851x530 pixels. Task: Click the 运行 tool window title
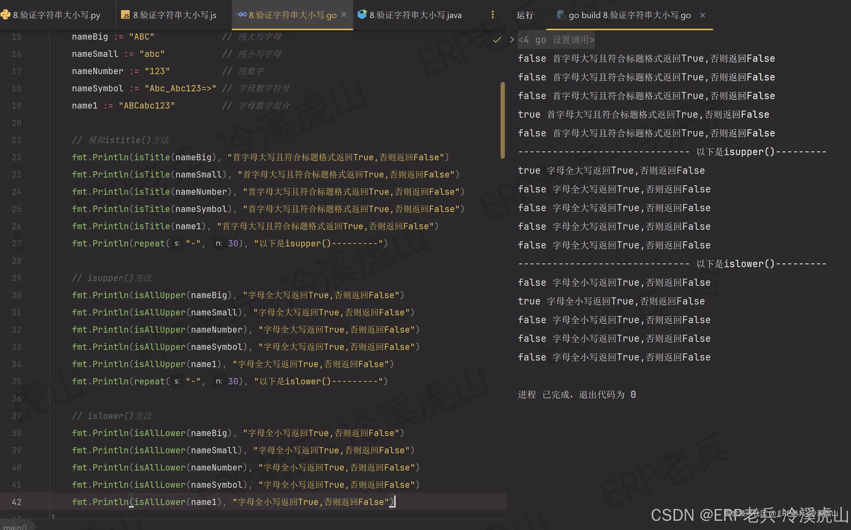coord(525,15)
